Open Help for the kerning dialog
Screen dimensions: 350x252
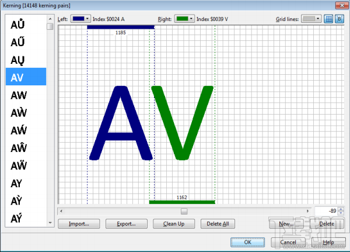pyautogui.click(x=328, y=242)
